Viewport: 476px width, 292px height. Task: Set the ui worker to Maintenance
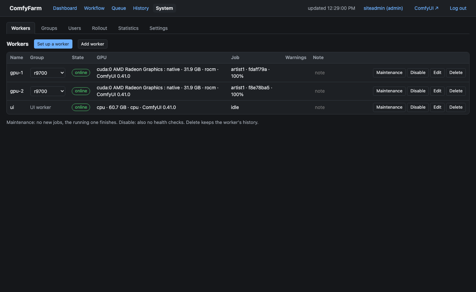point(389,107)
